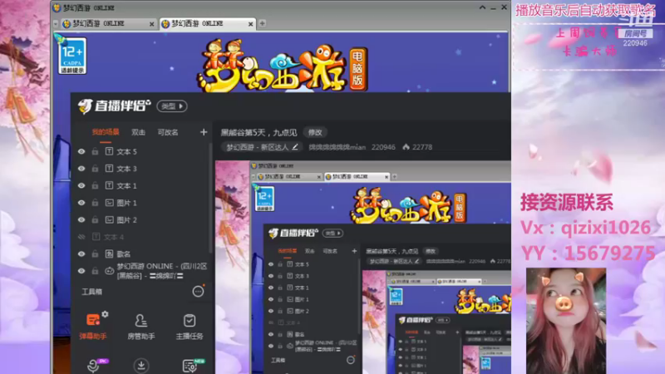This screenshot has width=665, height=374.
Task: Click the tab list arrow left of first tab
Action: click(x=56, y=24)
